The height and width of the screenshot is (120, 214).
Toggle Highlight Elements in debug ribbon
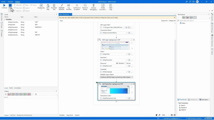pyautogui.click(x=62, y=7)
